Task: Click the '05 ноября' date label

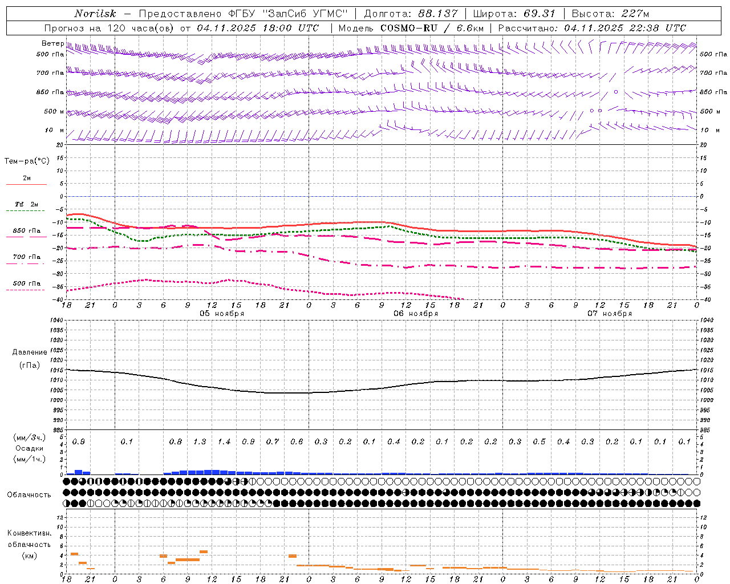Action: [x=222, y=314]
